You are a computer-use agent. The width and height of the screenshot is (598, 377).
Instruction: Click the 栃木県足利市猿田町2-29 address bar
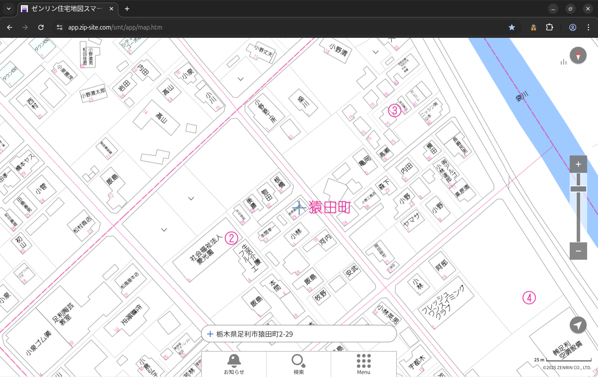tap(299, 334)
